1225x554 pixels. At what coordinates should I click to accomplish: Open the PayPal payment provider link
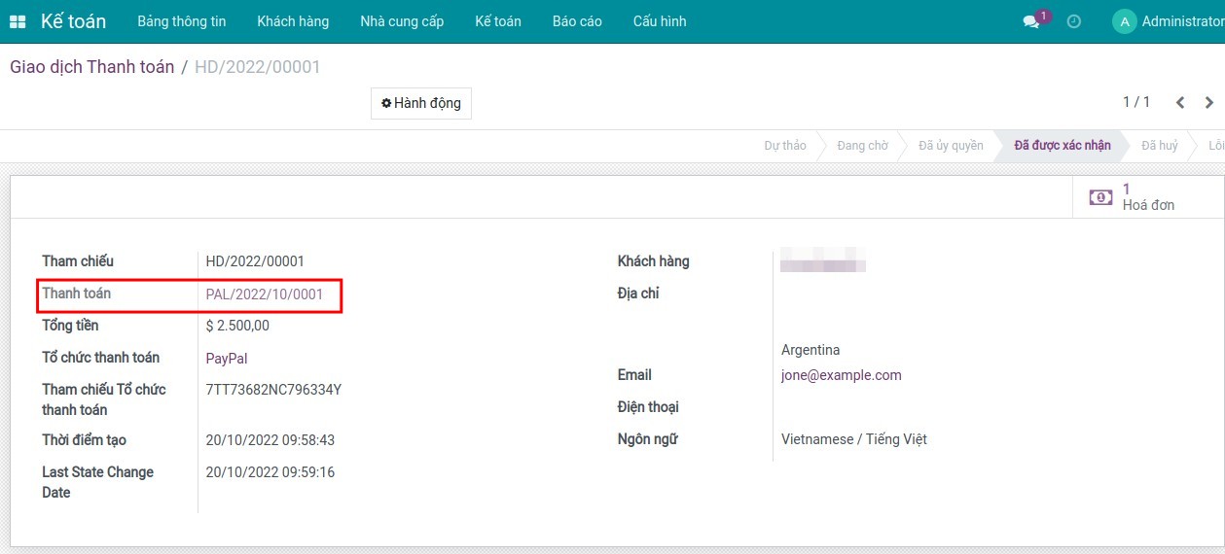(227, 359)
